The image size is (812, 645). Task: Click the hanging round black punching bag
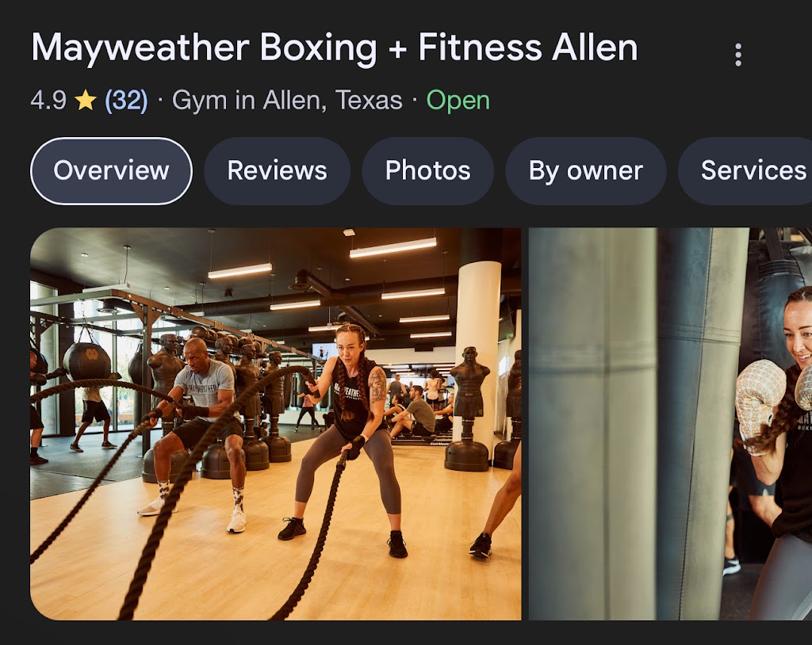tap(86, 361)
